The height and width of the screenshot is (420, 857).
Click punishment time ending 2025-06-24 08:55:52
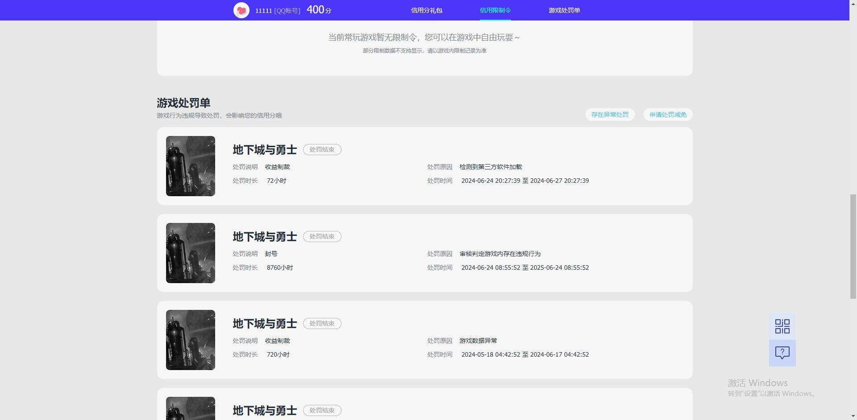[x=525, y=268]
